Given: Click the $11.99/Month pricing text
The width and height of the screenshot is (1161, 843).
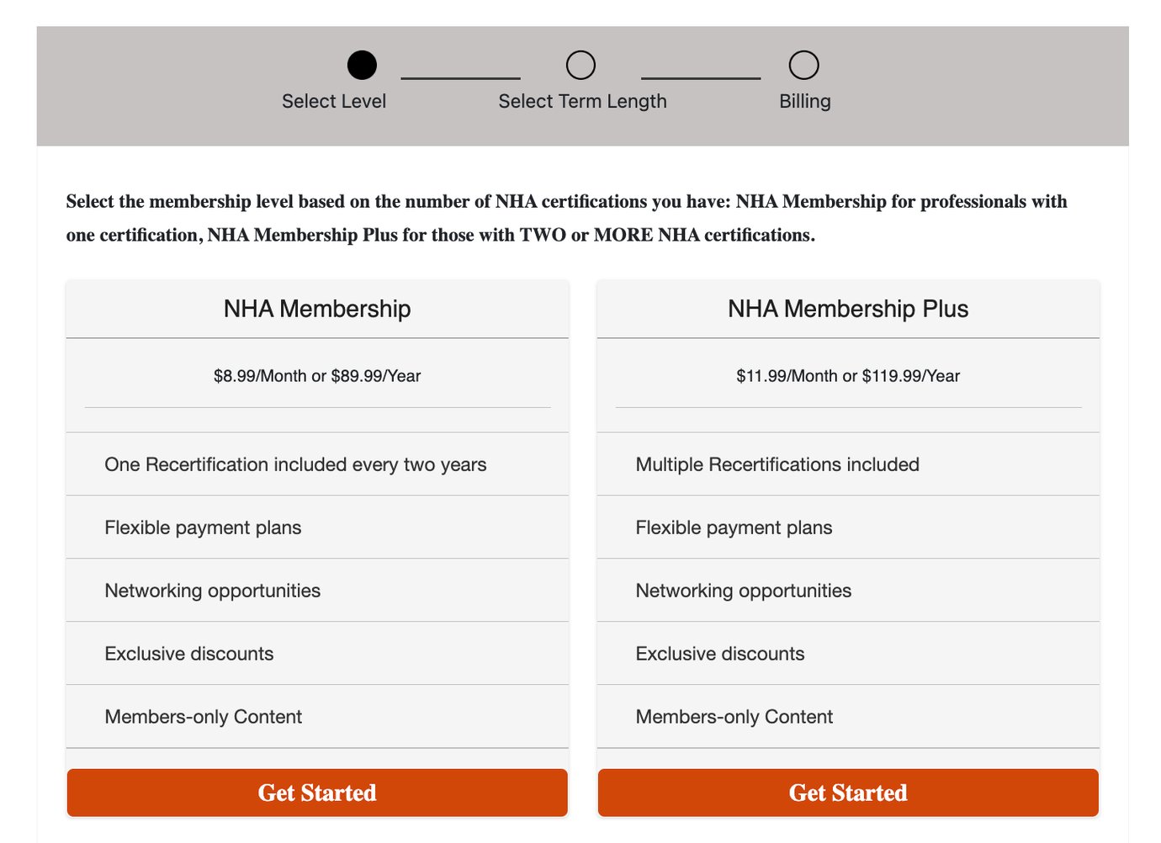Looking at the screenshot, I should pyautogui.click(x=848, y=376).
